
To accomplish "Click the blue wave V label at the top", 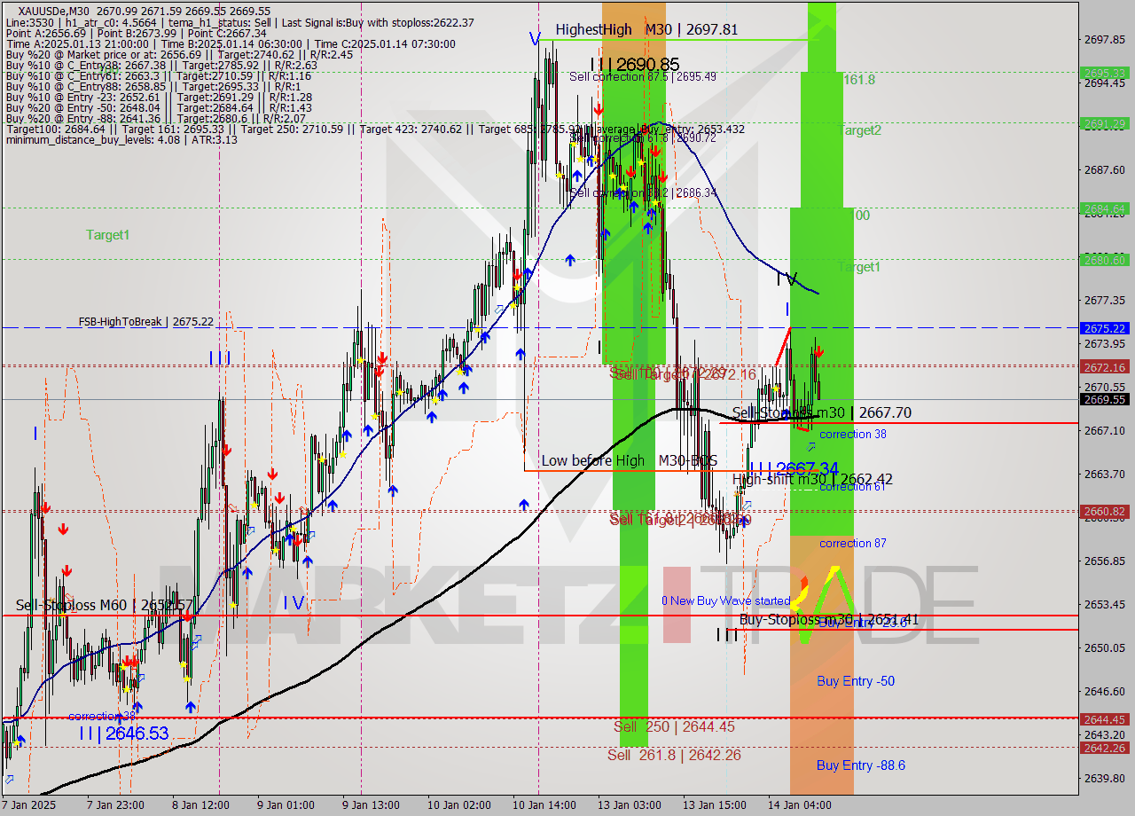I will (x=535, y=38).
